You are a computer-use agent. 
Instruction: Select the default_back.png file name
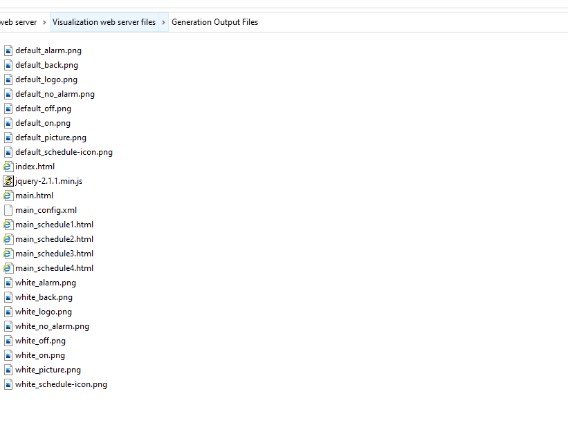tap(46, 65)
